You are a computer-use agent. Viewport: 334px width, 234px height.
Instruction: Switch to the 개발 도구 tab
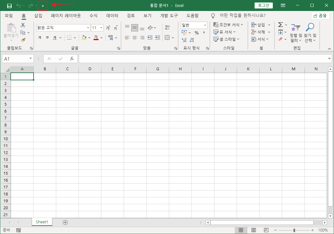[169, 16]
